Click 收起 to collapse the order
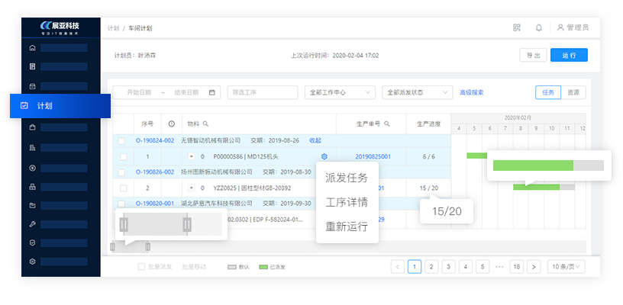This screenshot has height=305, width=623. [315, 140]
